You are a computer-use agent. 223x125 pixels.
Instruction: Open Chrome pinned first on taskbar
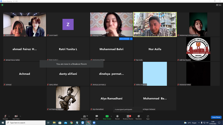(71, 123)
